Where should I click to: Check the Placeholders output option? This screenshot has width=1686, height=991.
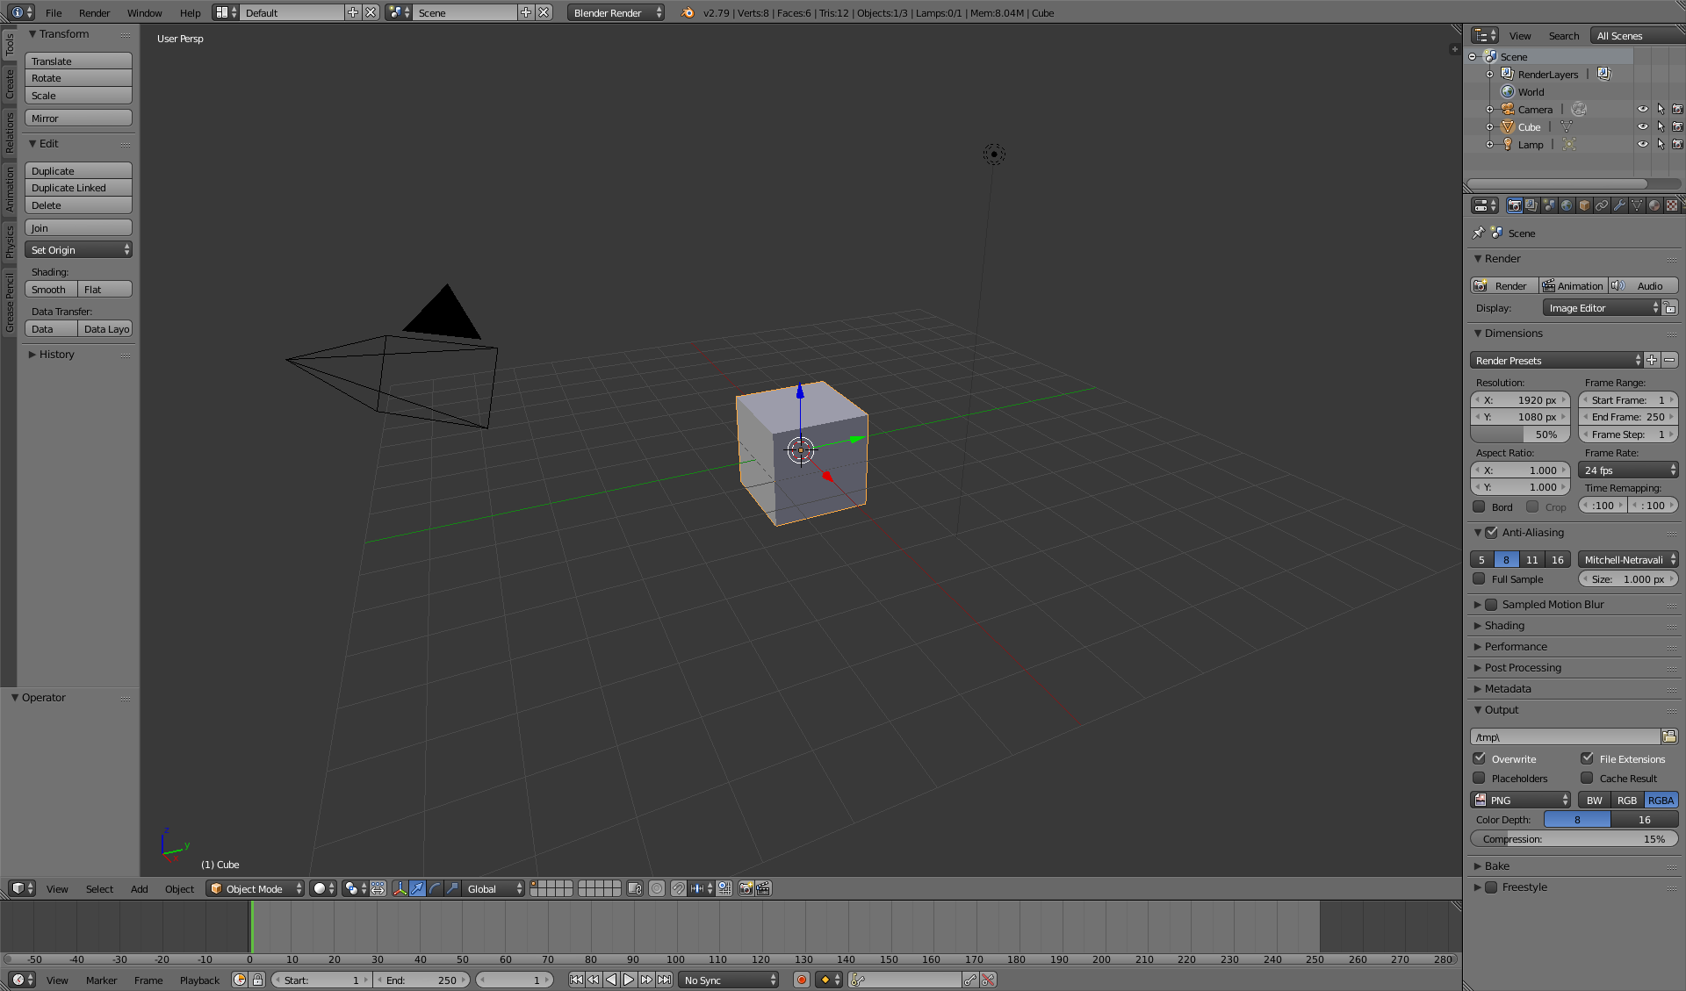pos(1479,778)
